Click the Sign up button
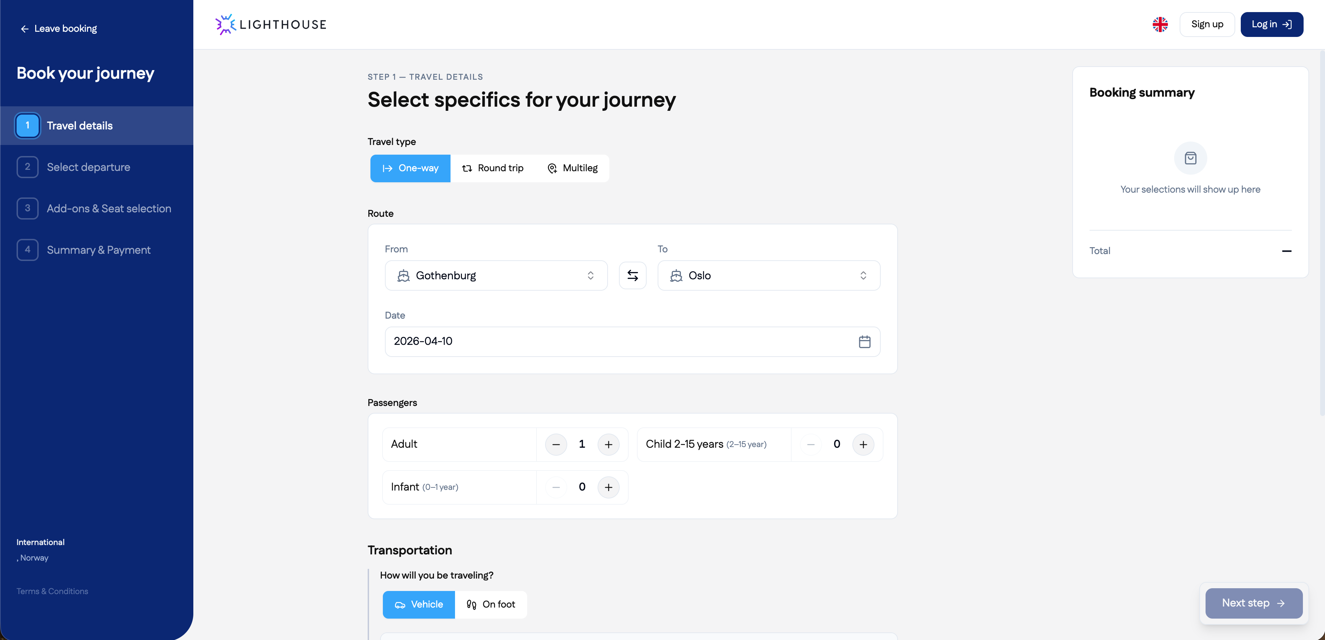1325x640 pixels. pos(1207,25)
